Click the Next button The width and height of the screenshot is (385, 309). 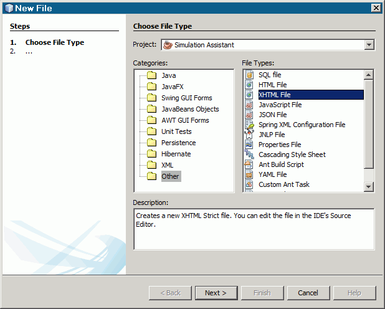(x=216, y=293)
